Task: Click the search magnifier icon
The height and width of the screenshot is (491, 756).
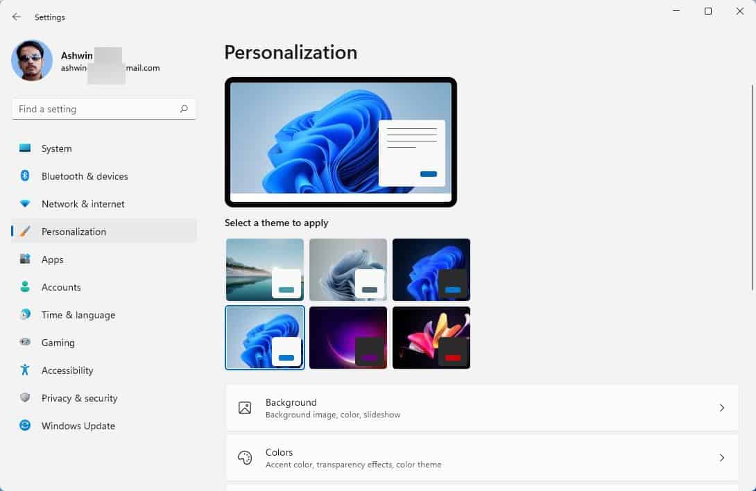Action: [184, 109]
